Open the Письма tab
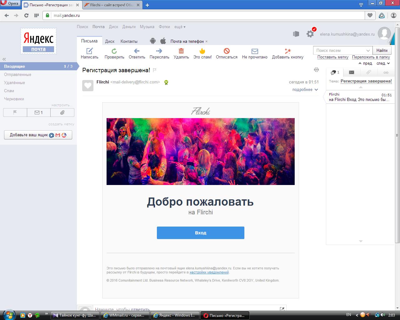400x320 pixels. pyautogui.click(x=89, y=41)
